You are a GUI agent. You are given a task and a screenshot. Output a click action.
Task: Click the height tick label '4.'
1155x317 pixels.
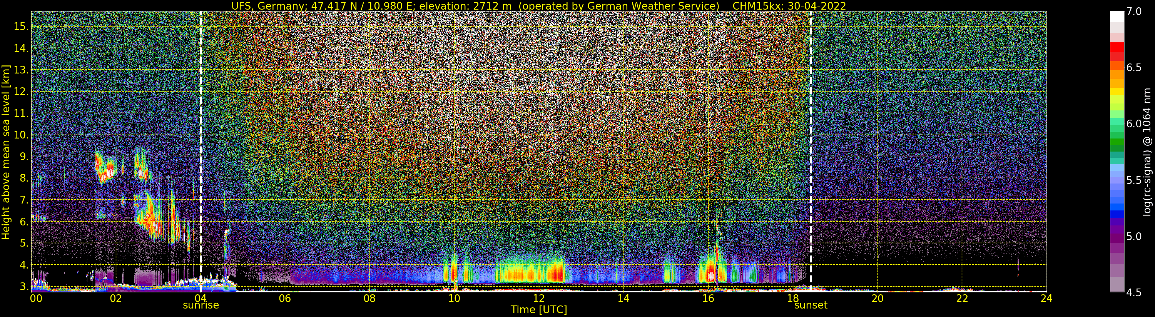point(24,265)
